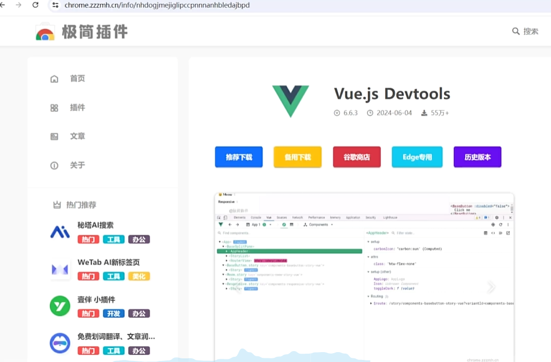Viewport: 551px width, 362px height.
Task: Click the 55万+ download count
Action: coord(440,113)
